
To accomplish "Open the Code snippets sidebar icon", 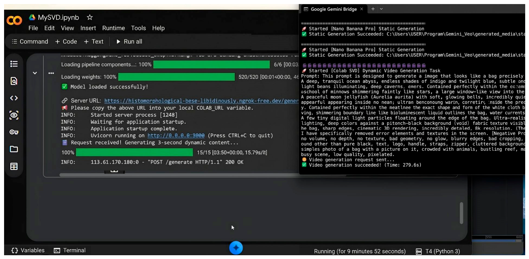I will point(14,98).
